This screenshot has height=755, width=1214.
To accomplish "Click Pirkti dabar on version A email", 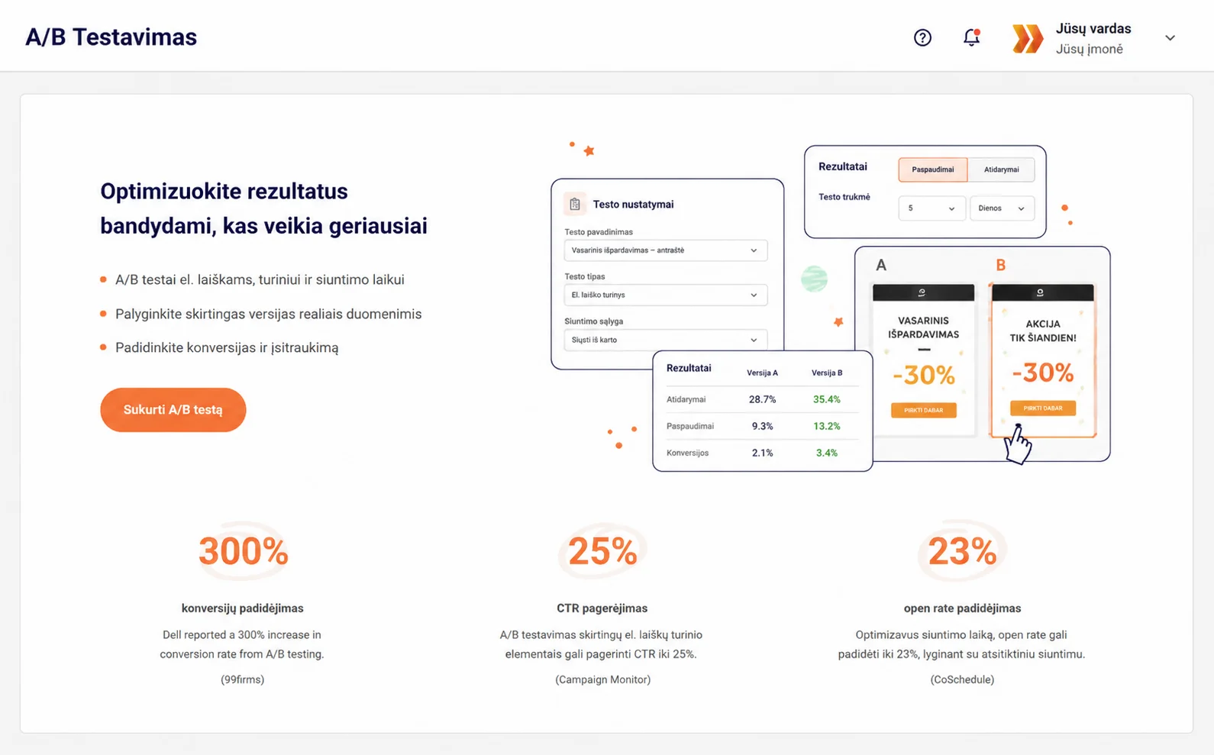I will tap(924, 410).
